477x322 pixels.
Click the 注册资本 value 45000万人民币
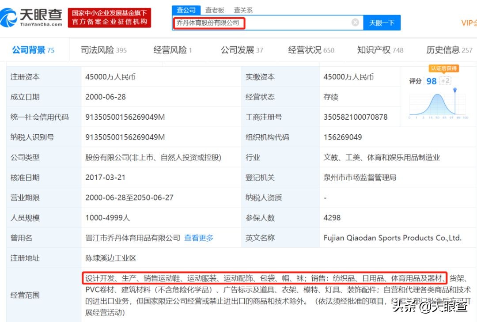click(110, 77)
